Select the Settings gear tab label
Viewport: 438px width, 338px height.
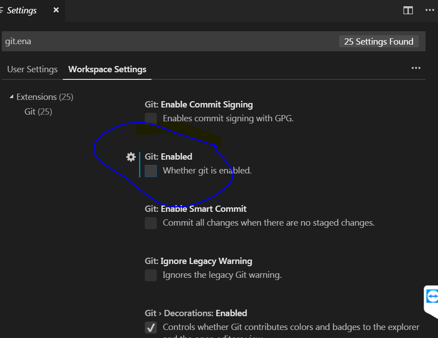21,10
